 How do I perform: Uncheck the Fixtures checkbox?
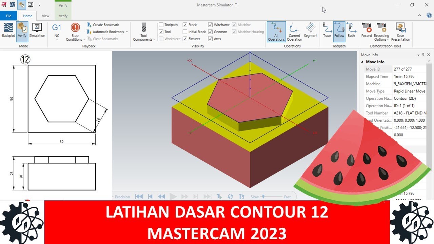coord(185,39)
